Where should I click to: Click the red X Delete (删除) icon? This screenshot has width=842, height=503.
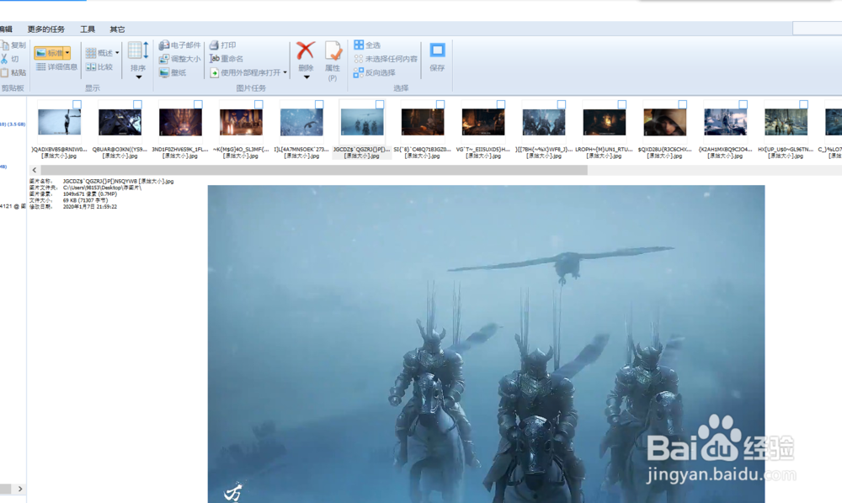[306, 50]
